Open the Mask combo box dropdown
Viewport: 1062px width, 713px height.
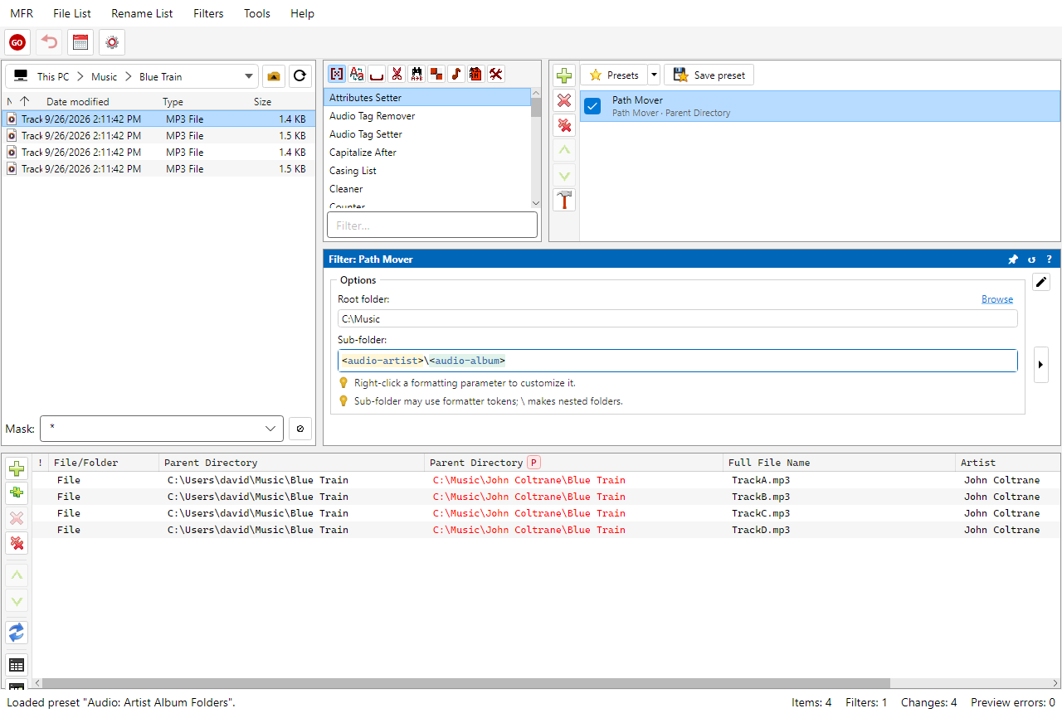point(270,429)
